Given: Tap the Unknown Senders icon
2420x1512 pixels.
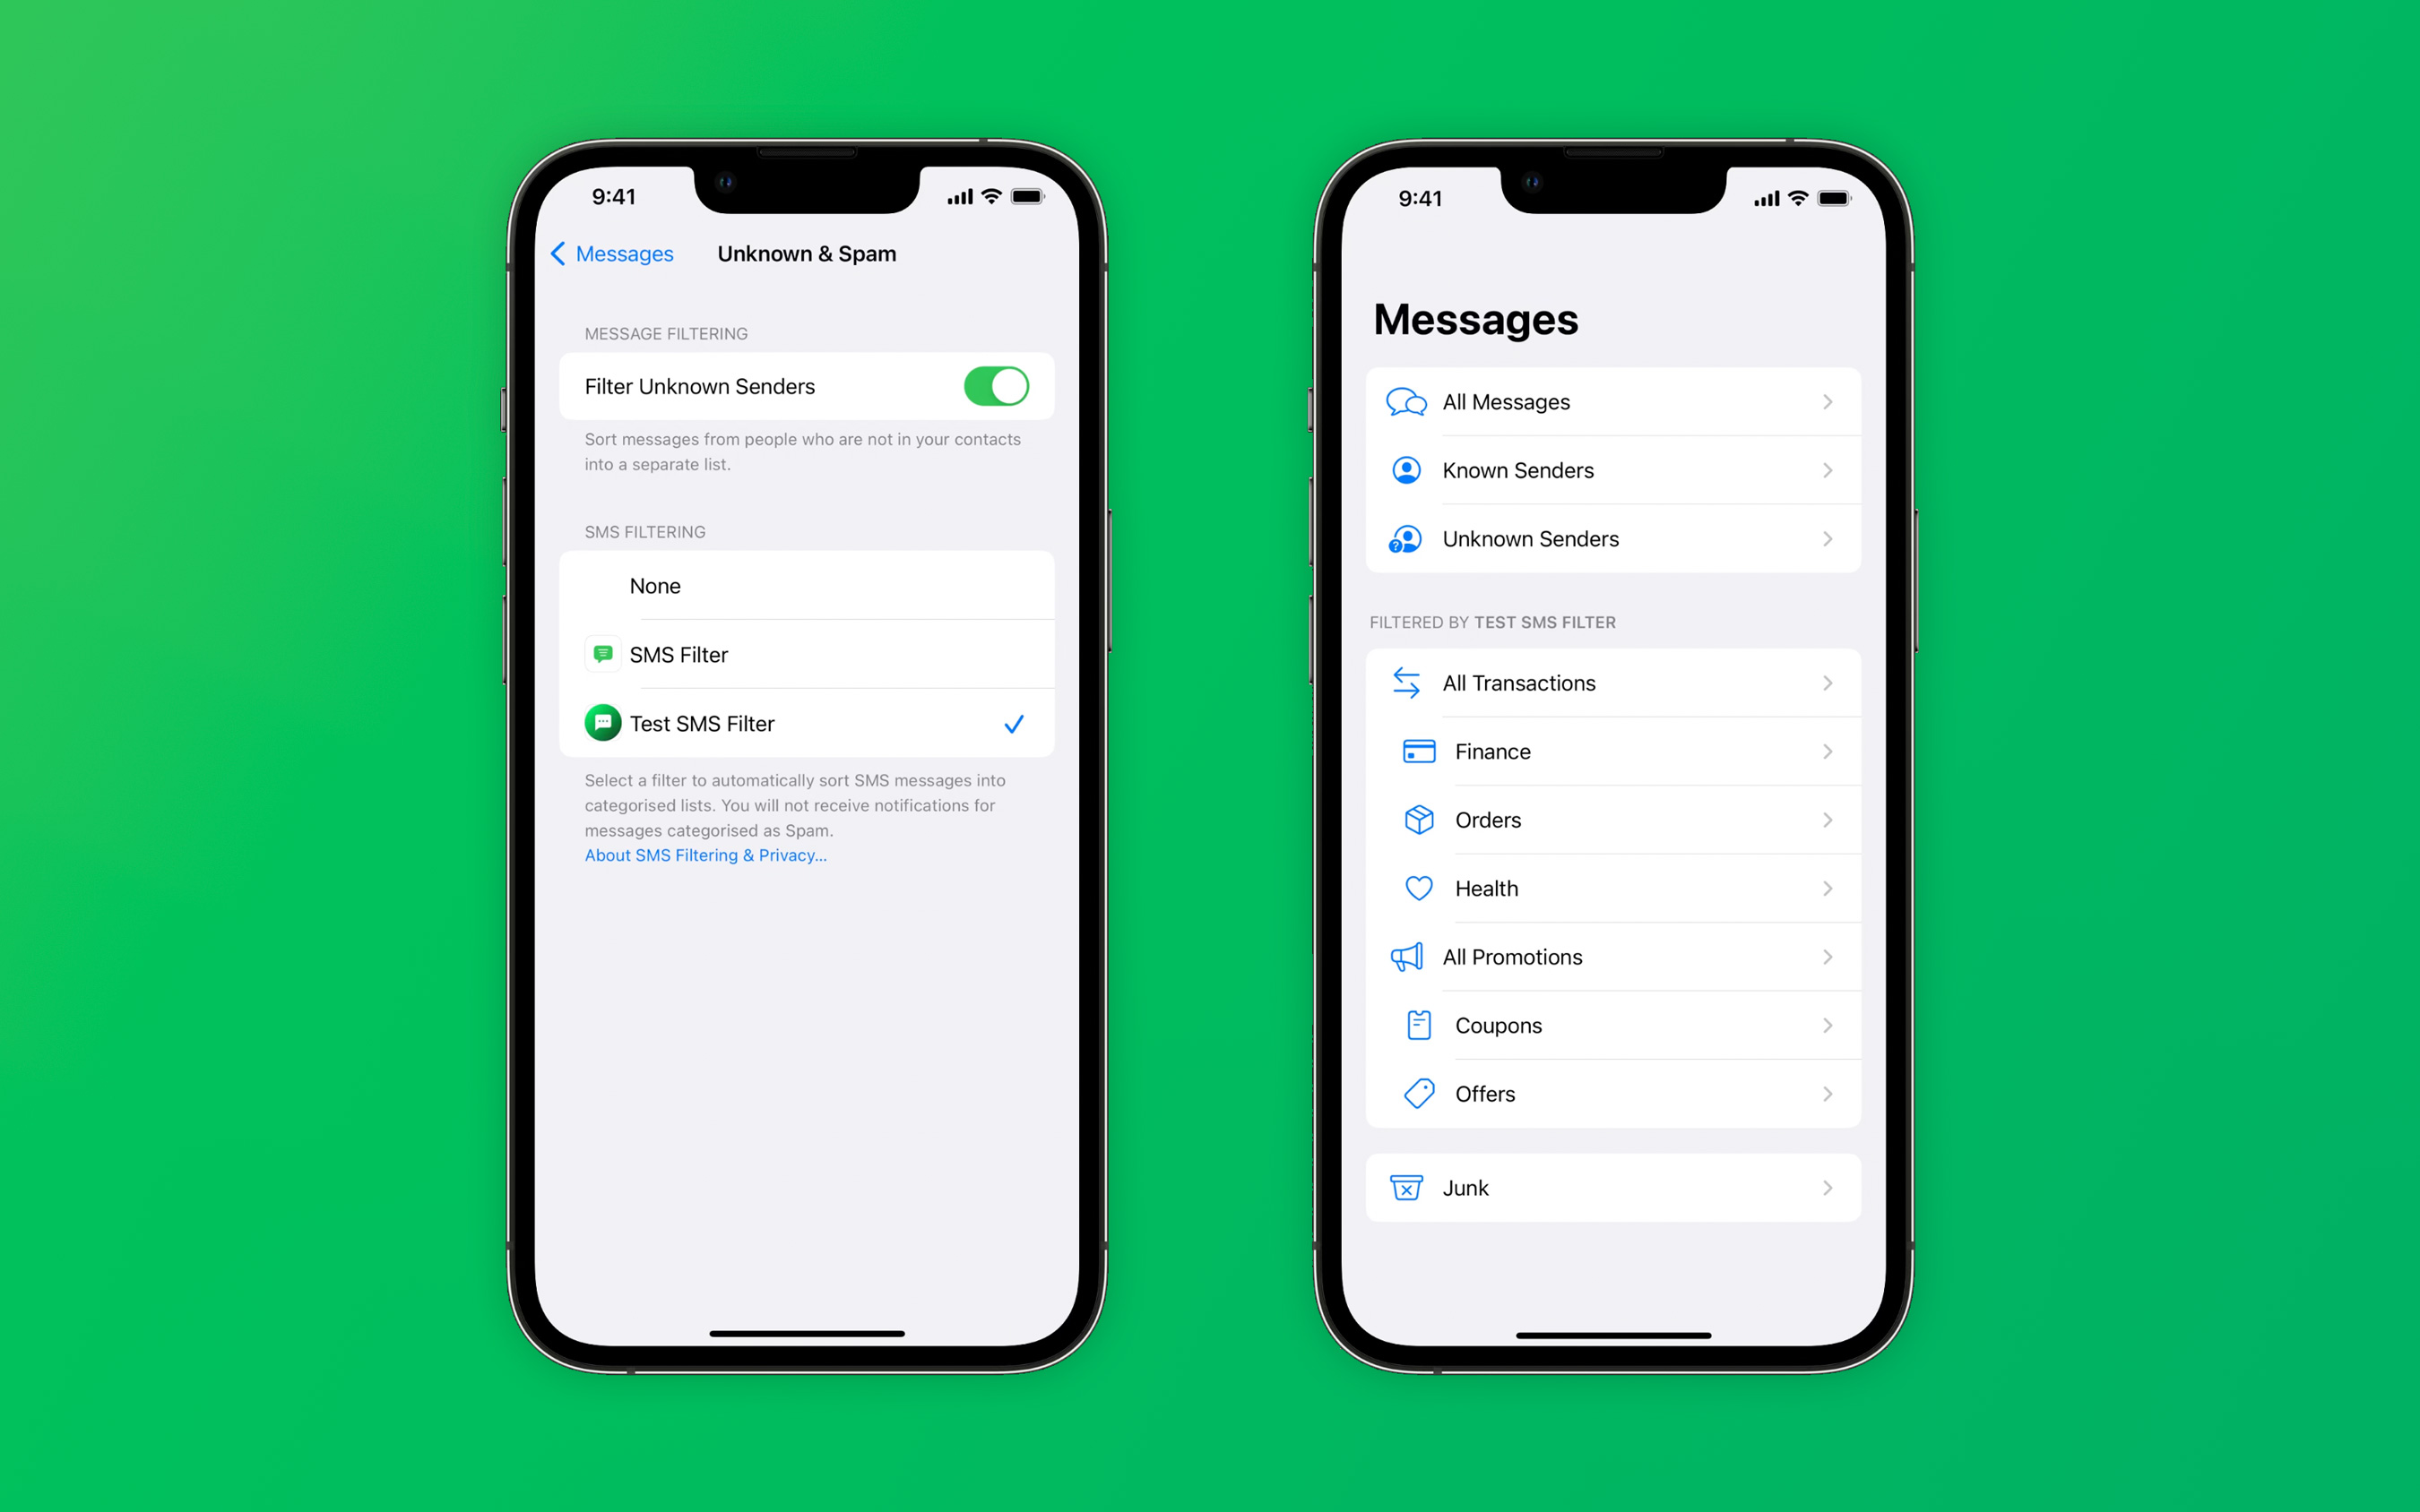Looking at the screenshot, I should [1408, 538].
